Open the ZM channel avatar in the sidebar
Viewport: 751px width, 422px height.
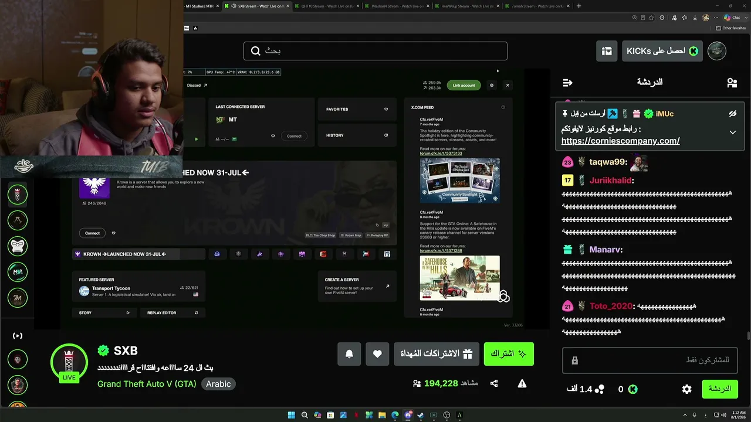[18, 298]
